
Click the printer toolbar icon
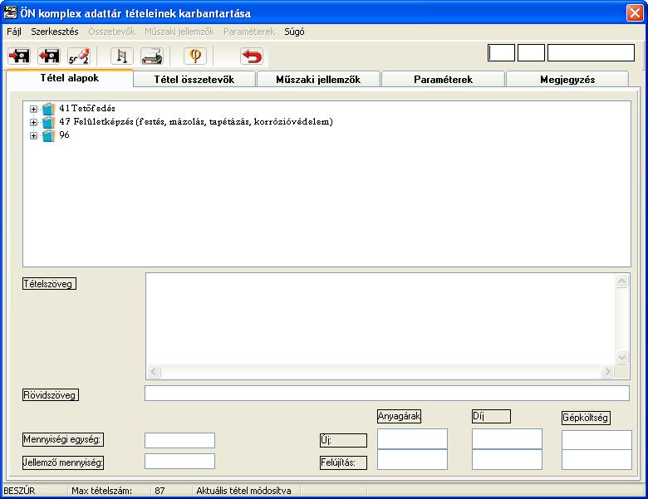(152, 56)
